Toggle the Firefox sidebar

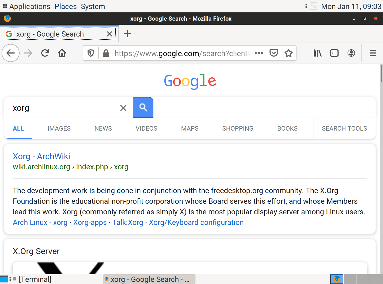pyautogui.click(x=334, y=53)
